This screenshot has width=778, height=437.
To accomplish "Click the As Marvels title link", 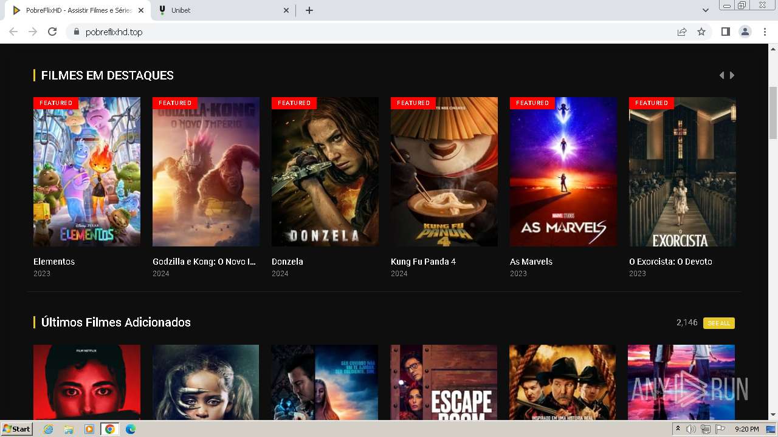I will click(x=531, y=262).
